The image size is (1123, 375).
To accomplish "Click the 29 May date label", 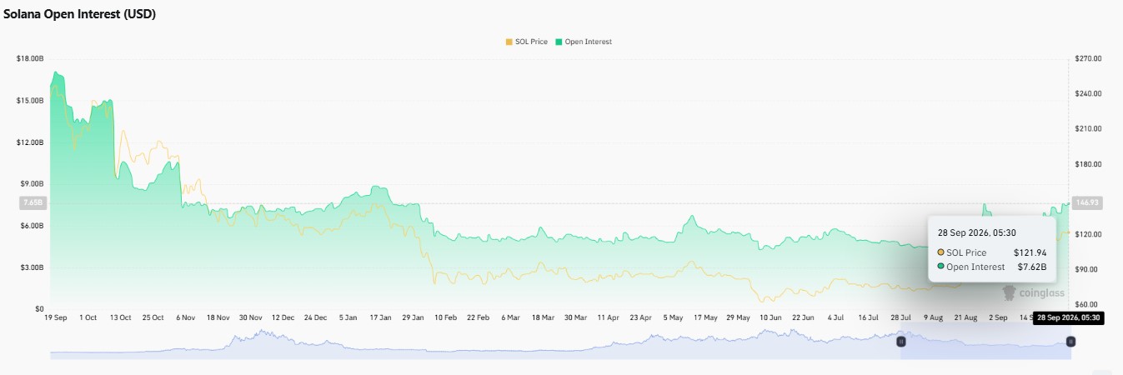I will coord(738,317).
